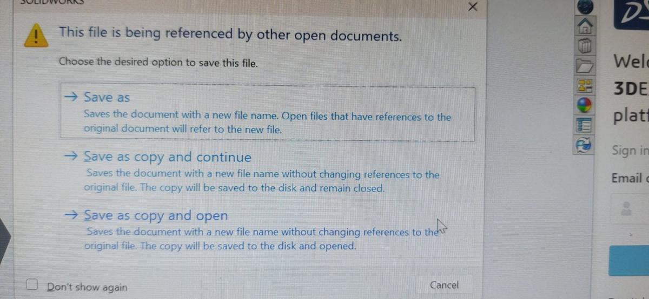Click the arrow icon beside Save as
Image resolution: width=649 pixels, height=299 pixels.
(x=71, y=97)
